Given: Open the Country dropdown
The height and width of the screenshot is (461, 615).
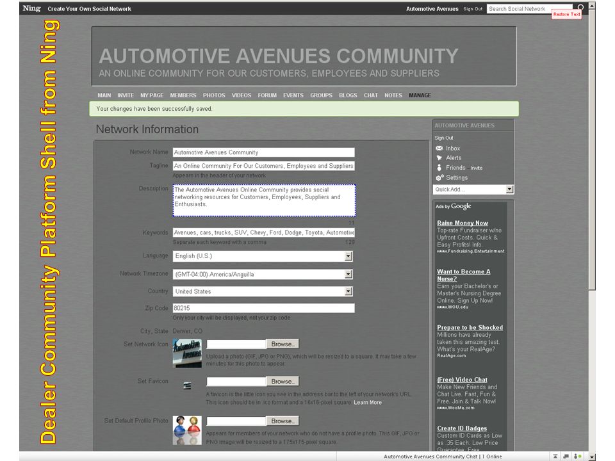Looking at the screenshot, I should [263, 291].
